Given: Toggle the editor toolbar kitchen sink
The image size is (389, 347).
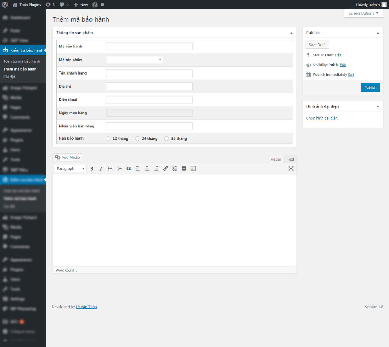Looking at the screenshot, I should [193, 168].
